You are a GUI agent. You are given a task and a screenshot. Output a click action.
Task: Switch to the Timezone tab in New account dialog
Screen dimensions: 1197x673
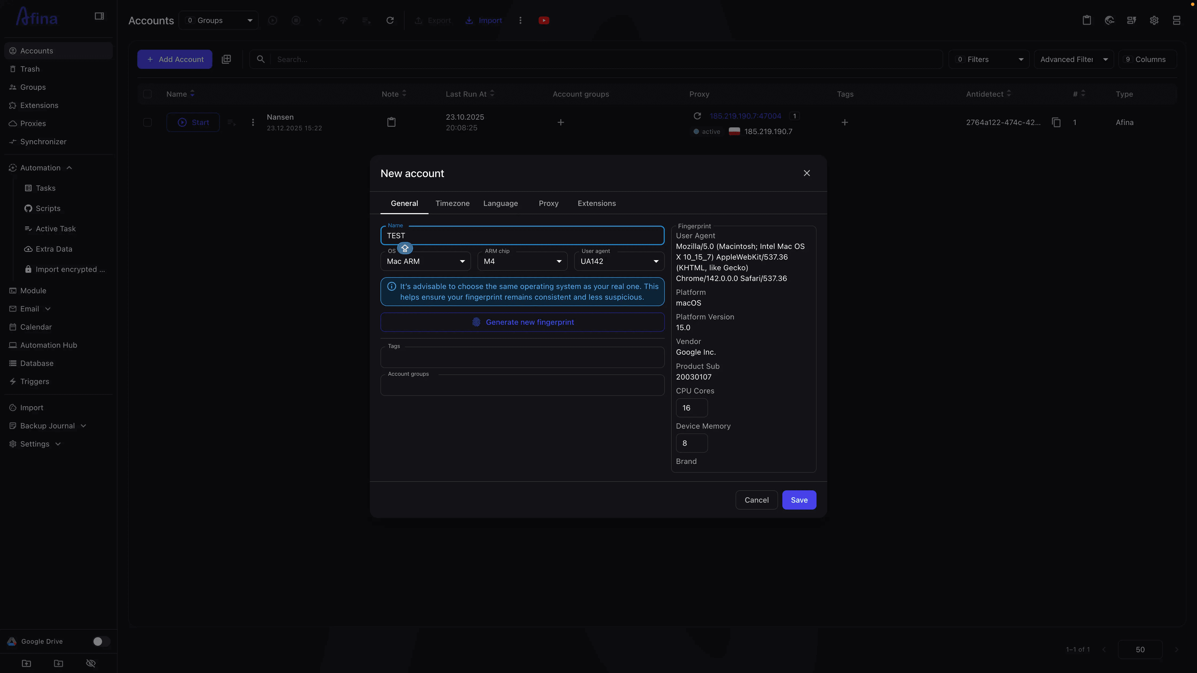tap(452, 203)
